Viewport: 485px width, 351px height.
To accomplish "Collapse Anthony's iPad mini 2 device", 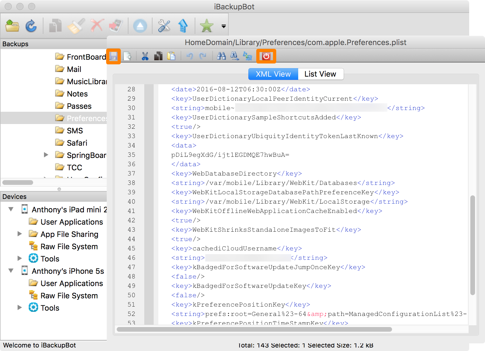I will pyautogui.click(x=11, y=209).
